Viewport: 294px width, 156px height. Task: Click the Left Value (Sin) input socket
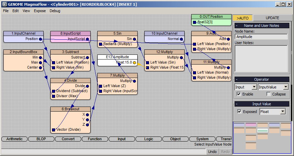[x=148, y=63]
